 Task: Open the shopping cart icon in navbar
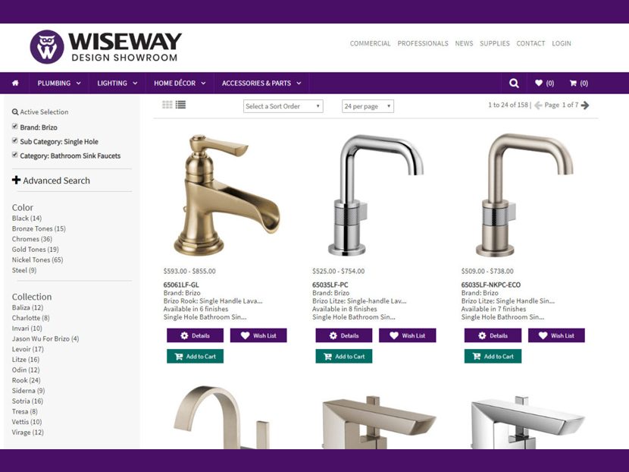573,83
